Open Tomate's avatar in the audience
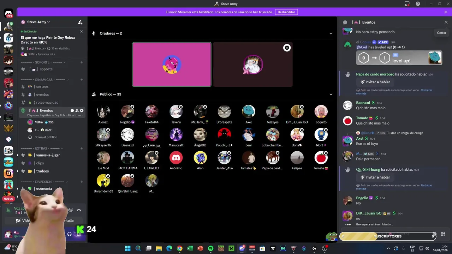The image size is (452, 254). tap(321, 158)
